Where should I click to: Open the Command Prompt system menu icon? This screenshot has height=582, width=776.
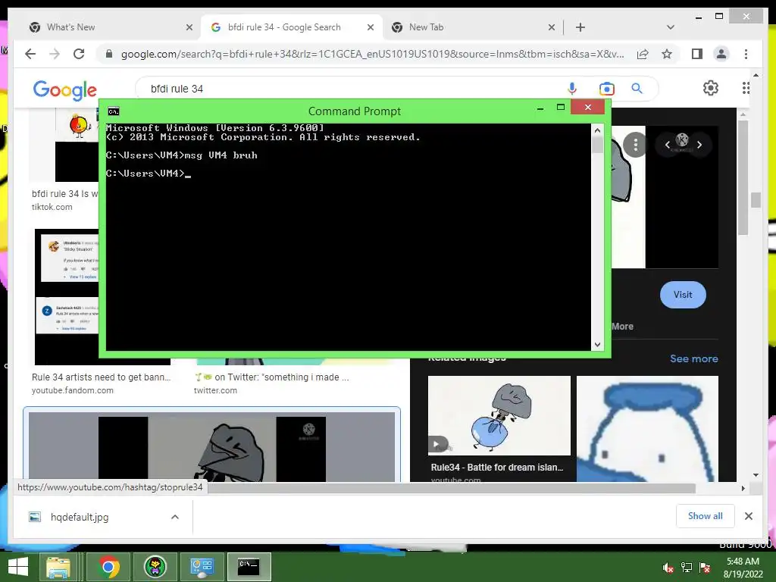tap(114, 111)
